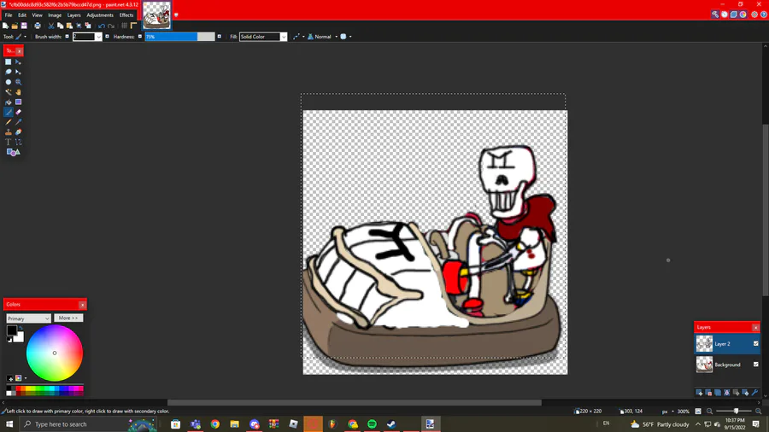Select the Lasso Select tool

point(9,72)
